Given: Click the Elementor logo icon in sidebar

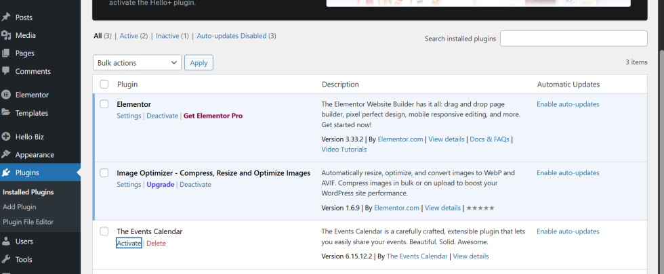Looking at the screenshot, I should pos(6,95).
